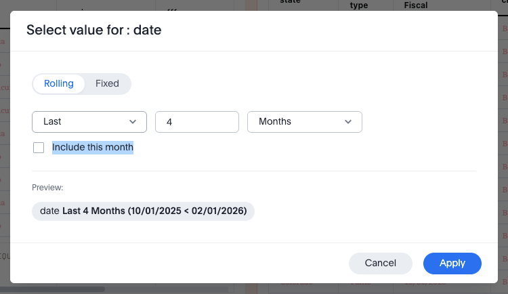Click the chevron arrow on the Months dropdown
508x294 pixels.
click(x=348, y=121)
